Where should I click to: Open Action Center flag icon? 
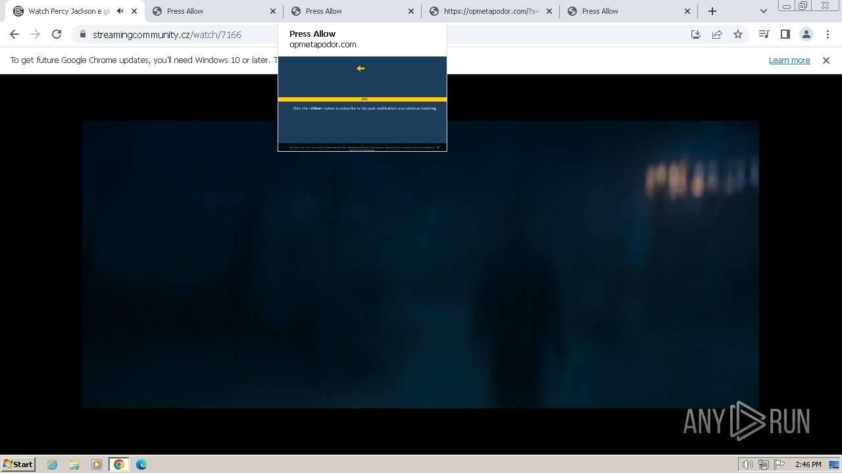tap(780, 464)
